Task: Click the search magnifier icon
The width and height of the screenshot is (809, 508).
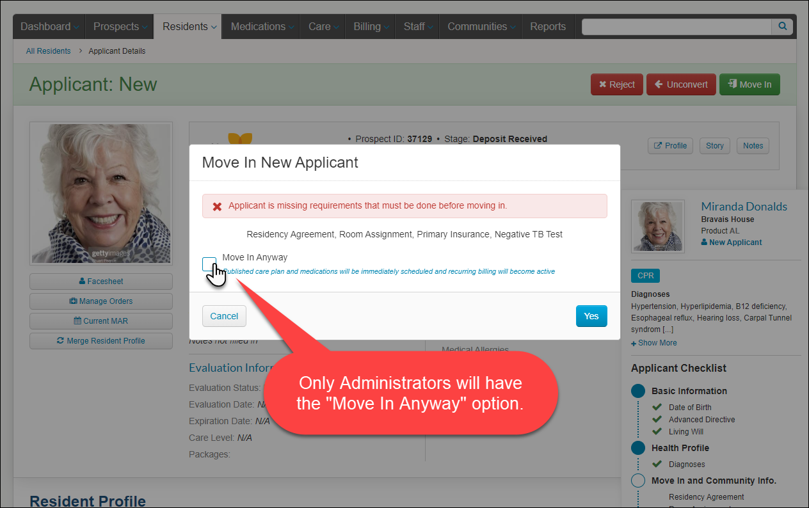Action: click(782, 27)
